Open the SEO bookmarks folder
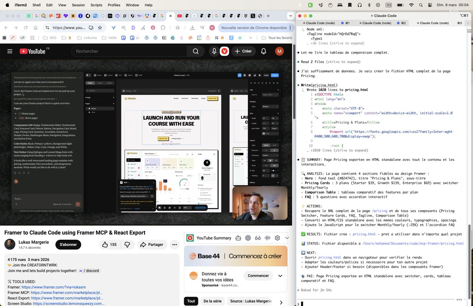This screenshot has height=306, width=473. point(49,38)
